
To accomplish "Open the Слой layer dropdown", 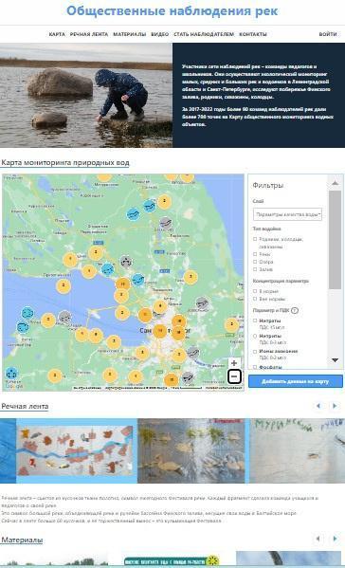I will [287, 214].
